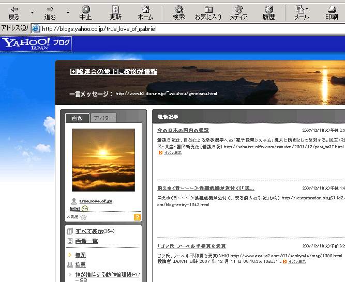Click すべて表示 under first article
Image resolution: width=345 pixels, height=282 pixels.
click(173, 153)
